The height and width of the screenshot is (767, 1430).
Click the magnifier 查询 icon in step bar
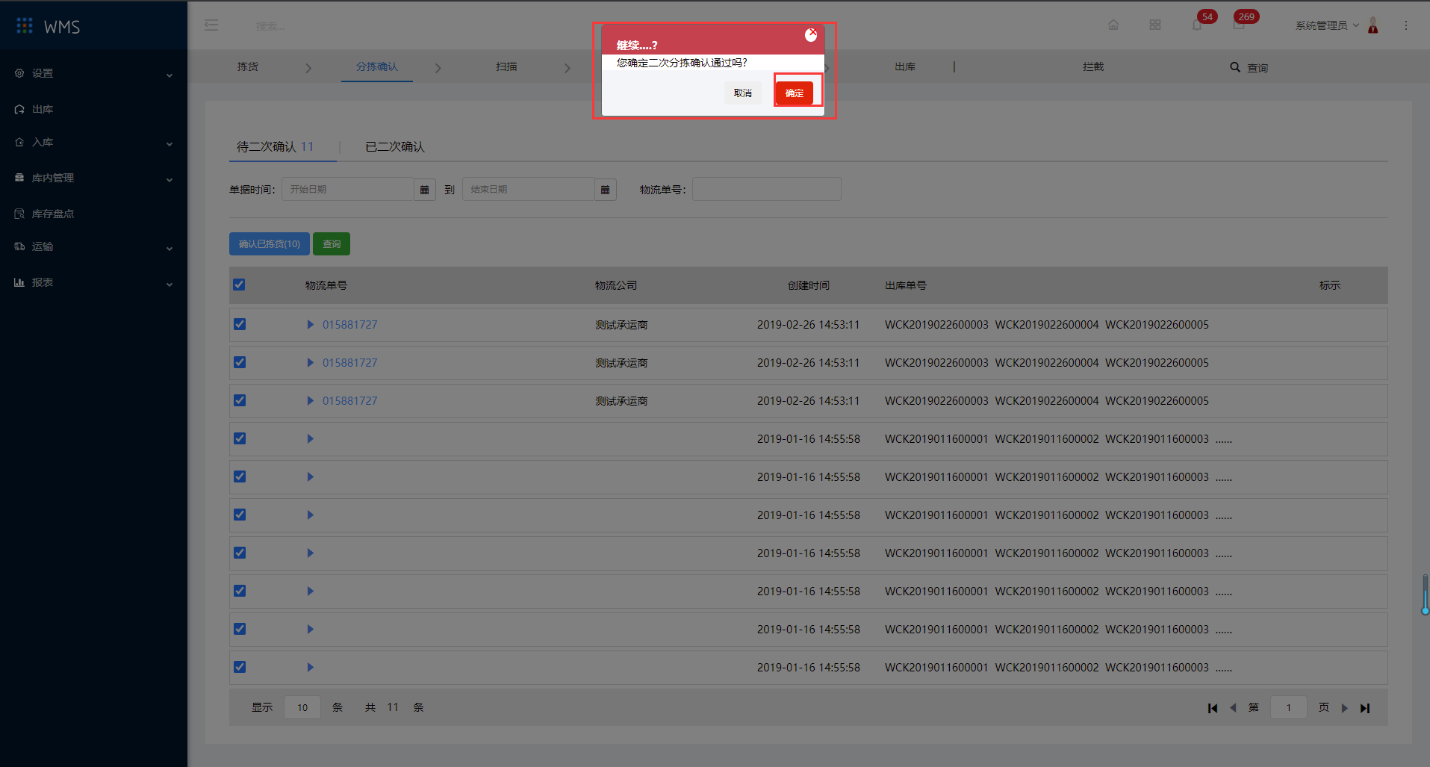pyautogui.click(x=1235, y=67)
